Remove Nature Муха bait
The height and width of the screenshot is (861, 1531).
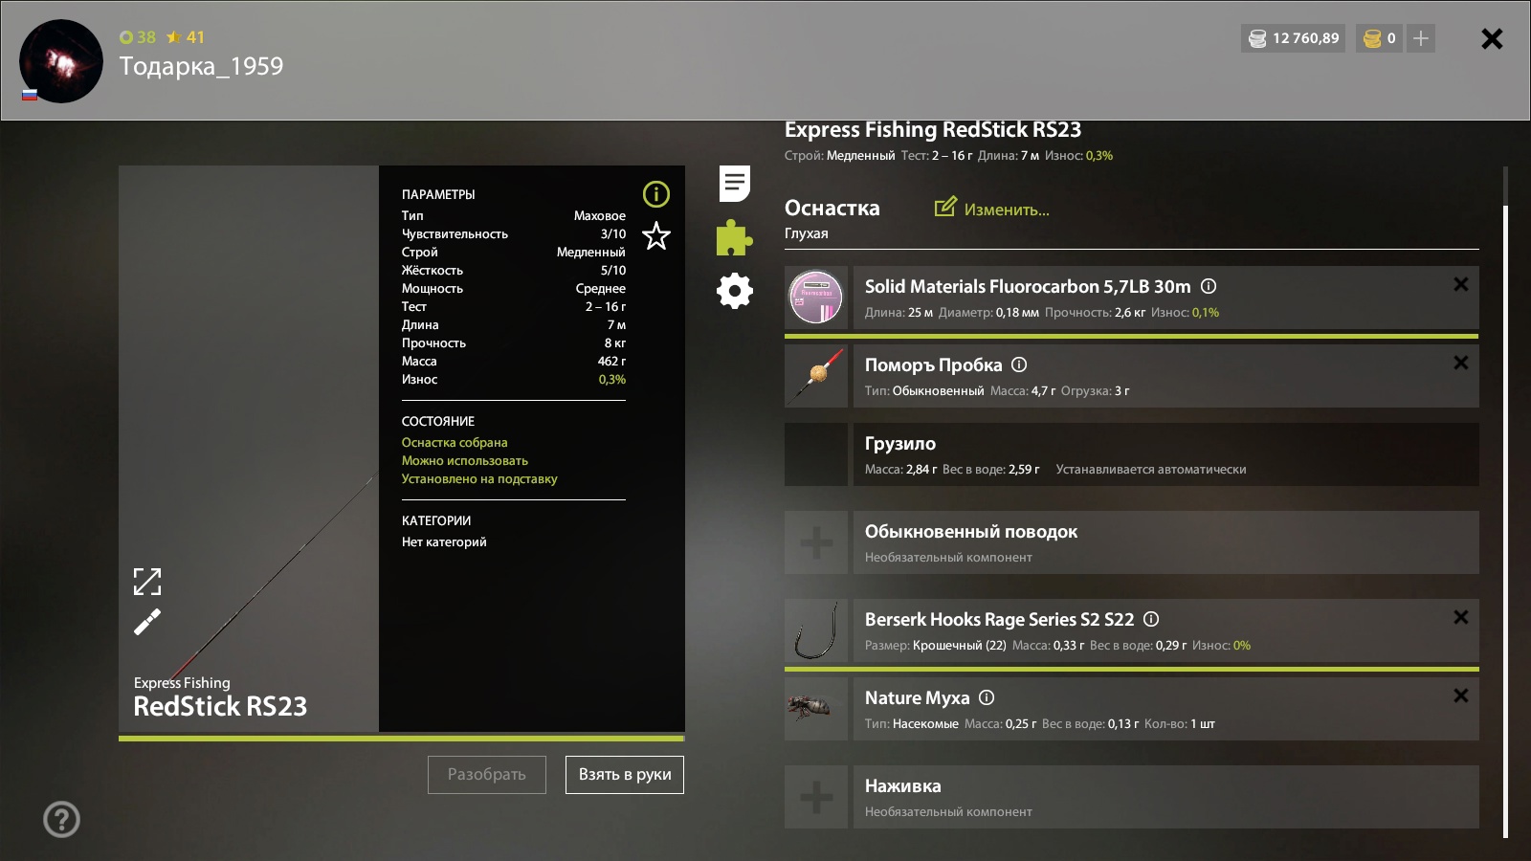pyautogui.click(x=1461, y=695)
